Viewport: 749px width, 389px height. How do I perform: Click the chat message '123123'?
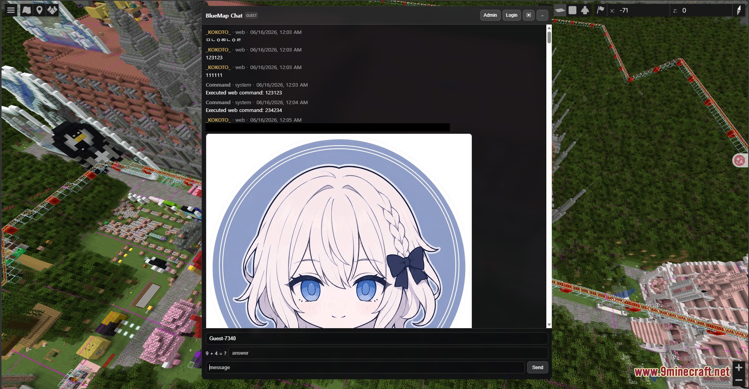pyautogui.click(x=214, y=58)
